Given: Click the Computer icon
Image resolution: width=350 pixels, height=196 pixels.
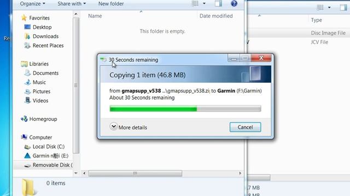Looking at the screenshot, I should pyautogui.click(x=24, y=137).
